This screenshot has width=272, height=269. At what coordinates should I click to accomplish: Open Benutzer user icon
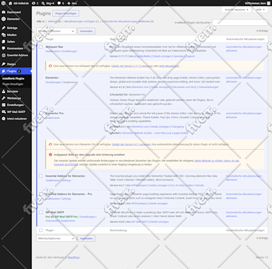tap(4, 91)
